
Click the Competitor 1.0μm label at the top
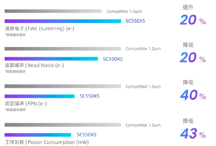point(124,11)
